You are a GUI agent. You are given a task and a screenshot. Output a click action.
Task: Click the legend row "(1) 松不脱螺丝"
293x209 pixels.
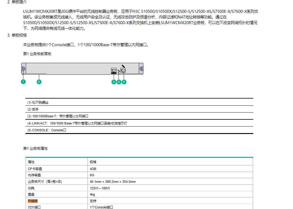click(x=139, y=102)
